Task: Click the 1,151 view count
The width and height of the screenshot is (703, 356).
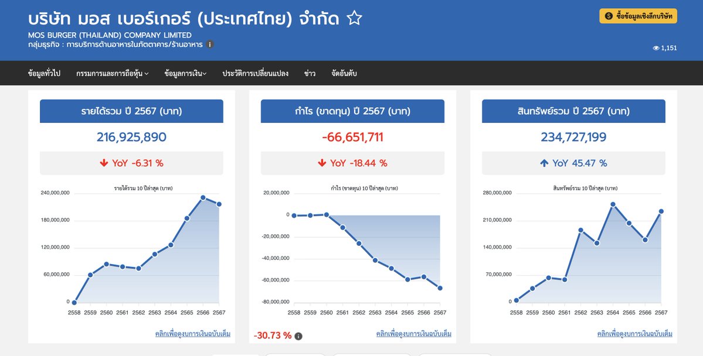Action: [669, 48]
